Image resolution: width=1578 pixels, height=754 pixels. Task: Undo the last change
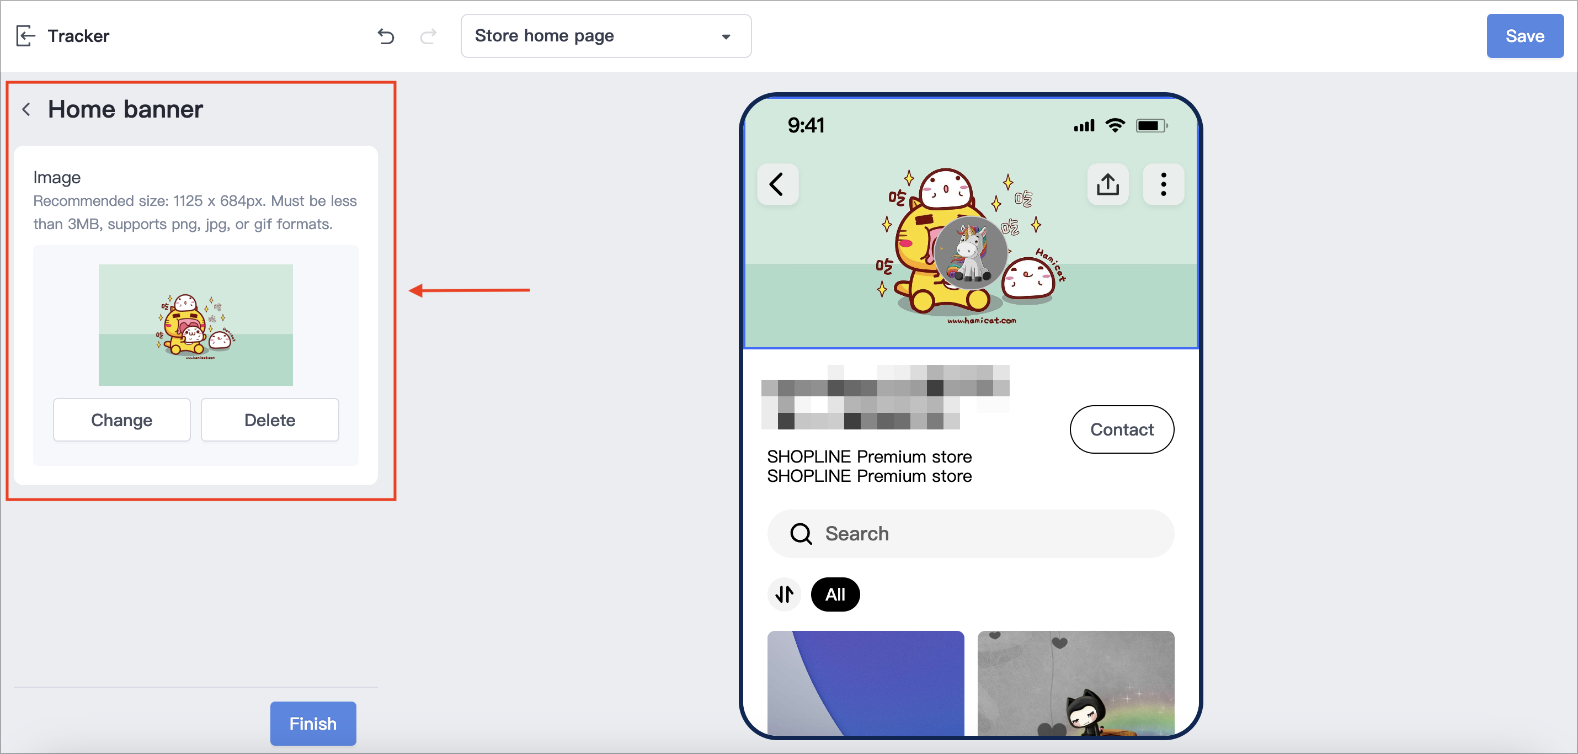pos(386,36)
